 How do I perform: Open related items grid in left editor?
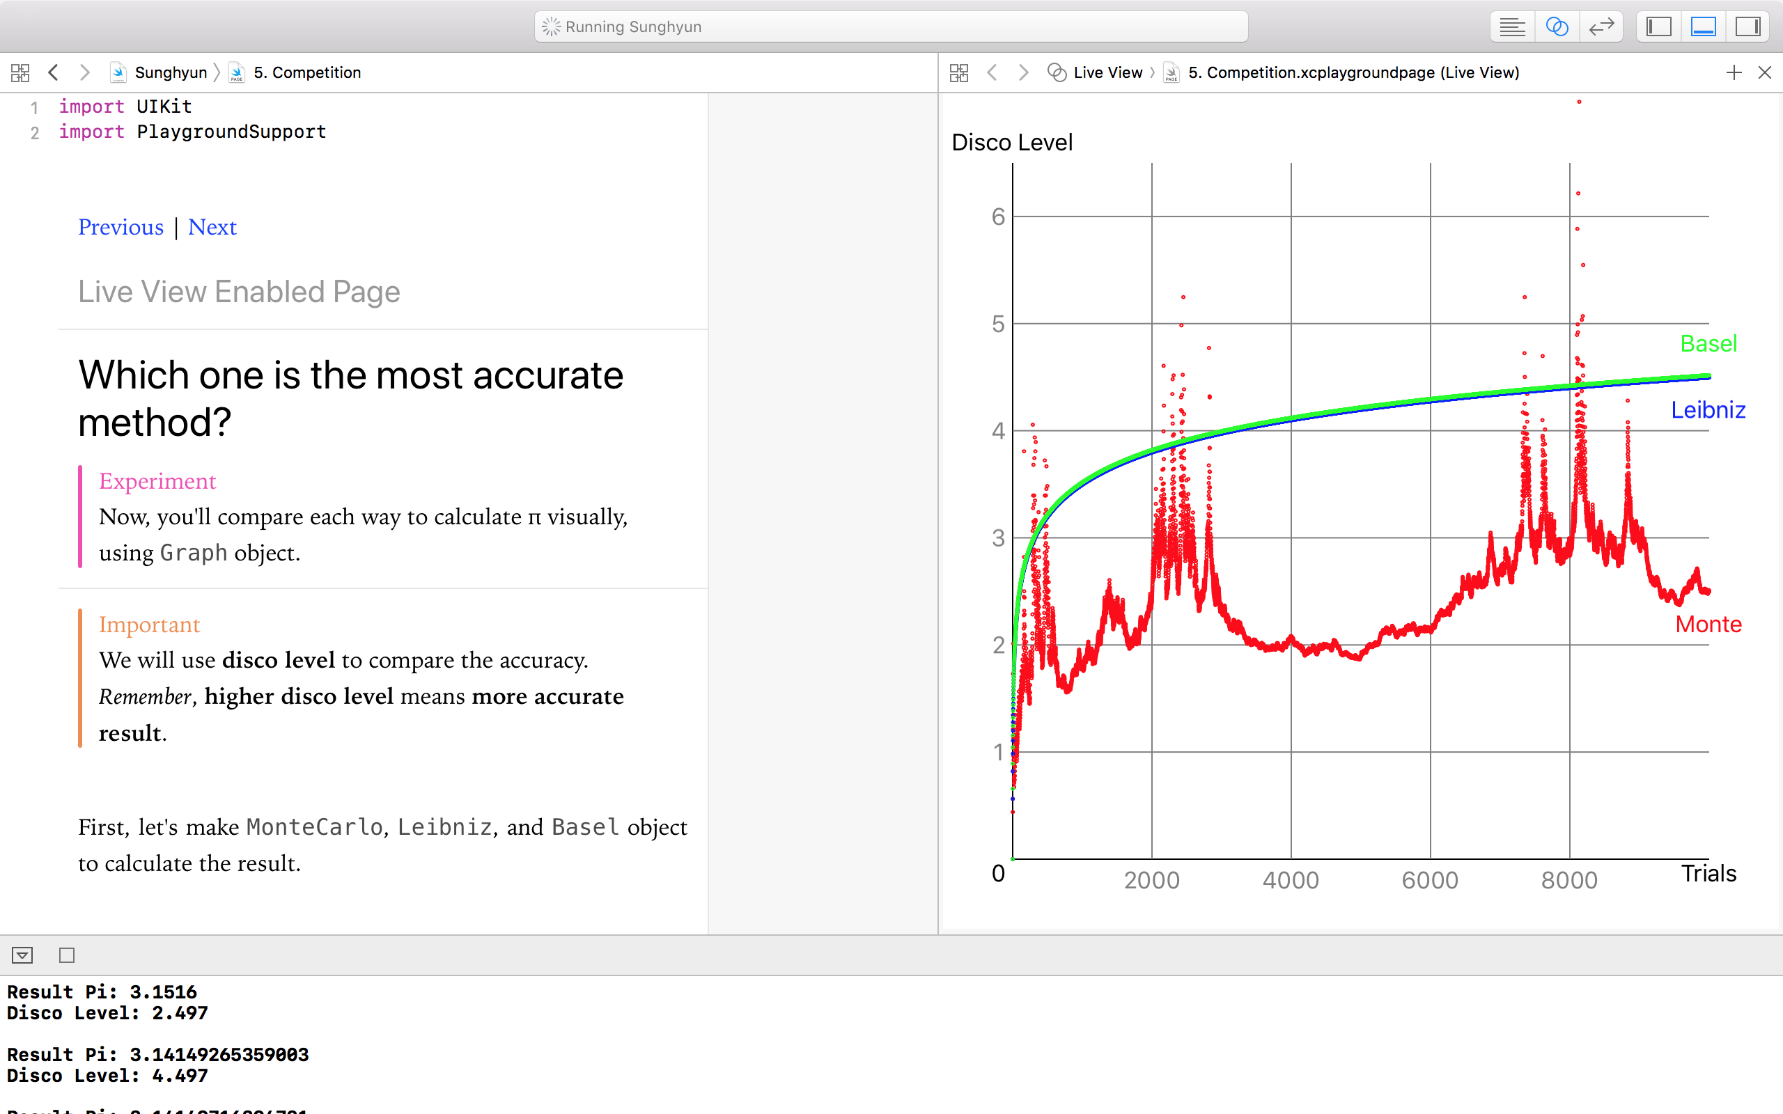tap(20, 72)
